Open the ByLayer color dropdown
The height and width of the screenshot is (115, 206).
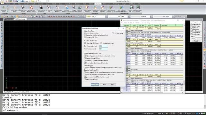click(129, 17)
